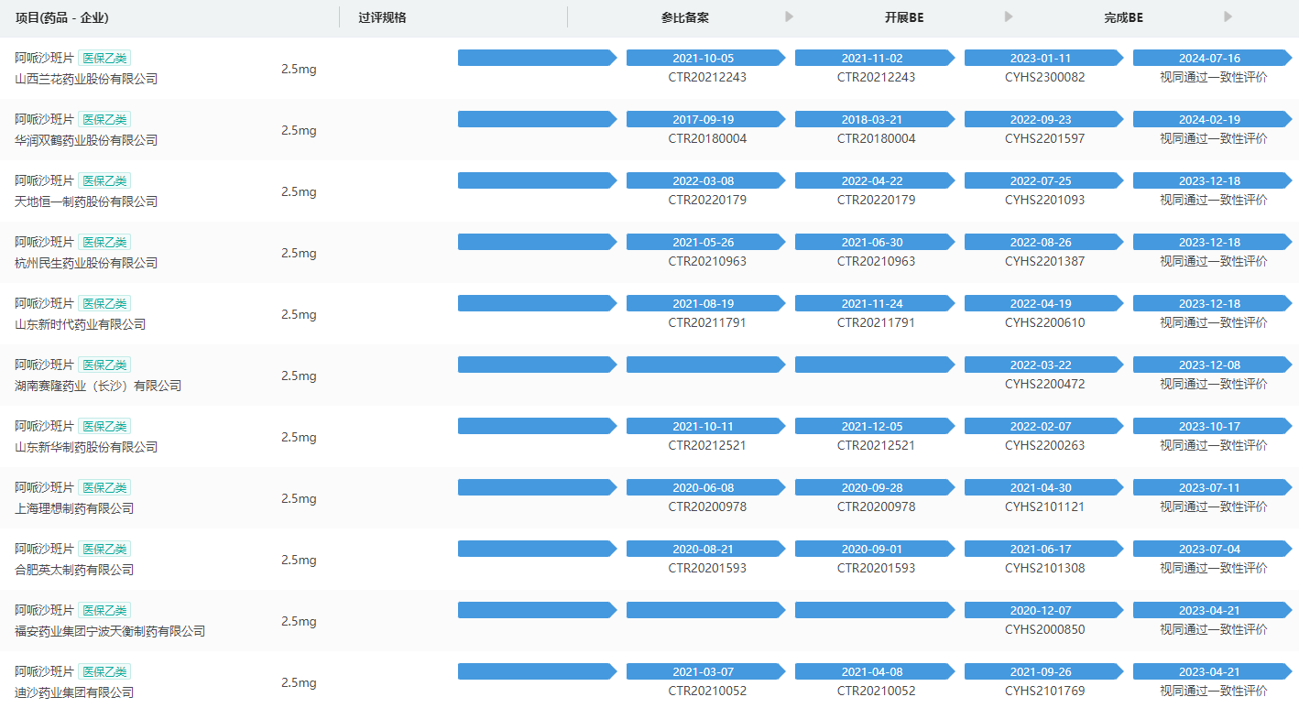1299x708 pixels.
Task: Open company 湖南赛隆药业（长沙）有限公司
Action: coord(98,386)
